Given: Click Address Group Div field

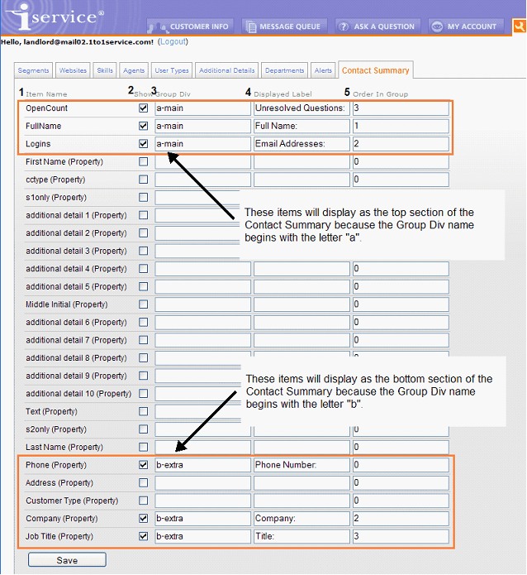Looking at the screenshot, I should click(203, 483).
